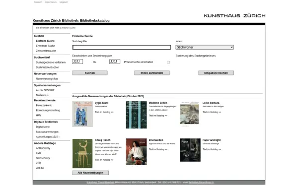This screenshot has height=186, width=298.
Task: Open the Hilfe link
Action: (x=38, y=115)
